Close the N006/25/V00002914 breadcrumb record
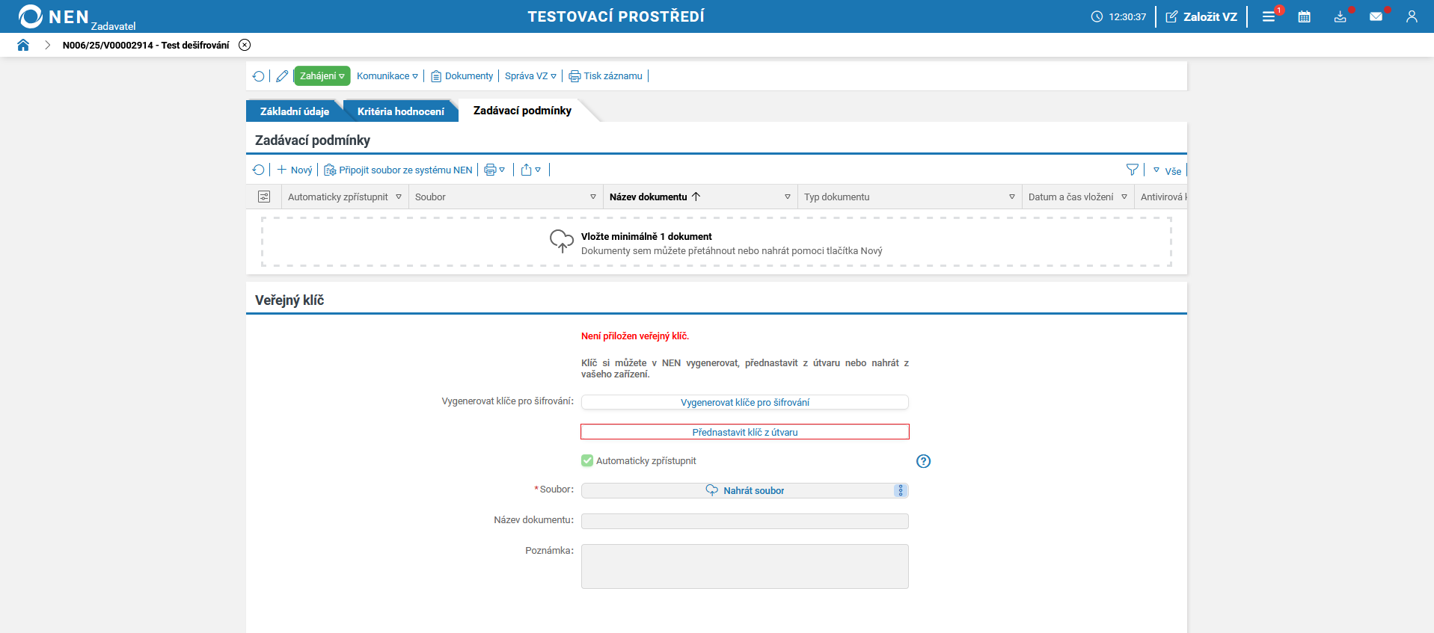The width and height of the screenshot is (1434, 633). tap(245, 45)
